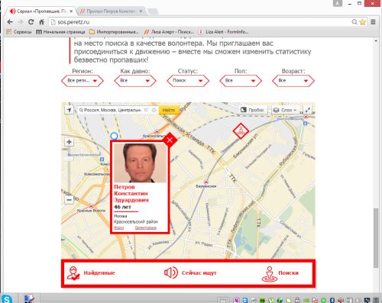Open the Слои layers dropdown on map
Viewport: 382px width, 303px height.
coord(285,110)
